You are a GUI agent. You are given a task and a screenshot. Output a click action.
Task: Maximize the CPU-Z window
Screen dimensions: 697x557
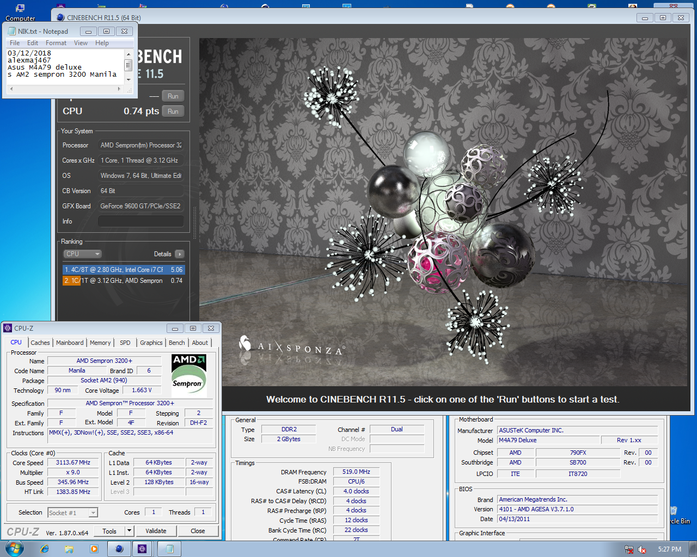pos(193,328)
